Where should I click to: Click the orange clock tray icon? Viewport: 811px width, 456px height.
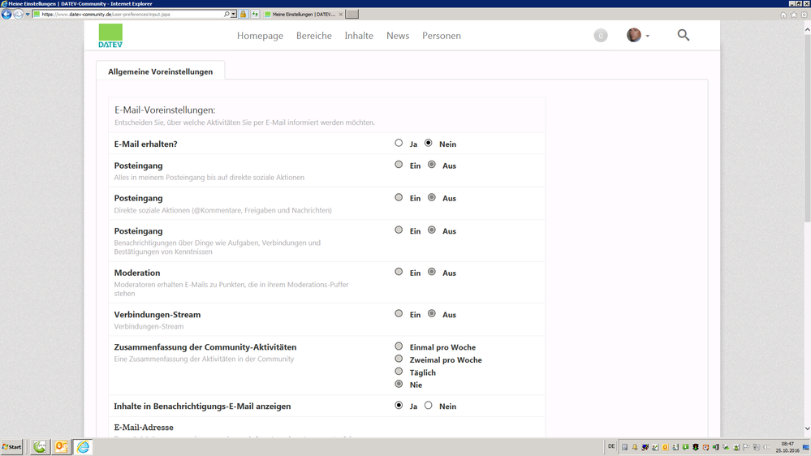coord(705,447)
